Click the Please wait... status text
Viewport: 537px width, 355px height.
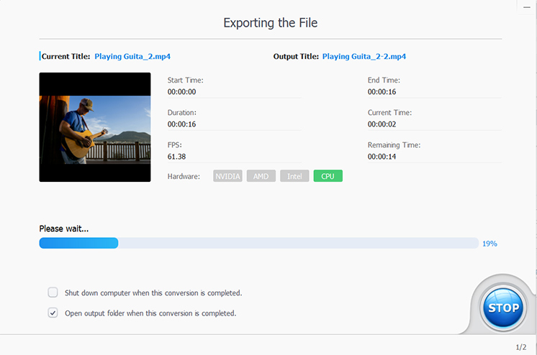63,229
